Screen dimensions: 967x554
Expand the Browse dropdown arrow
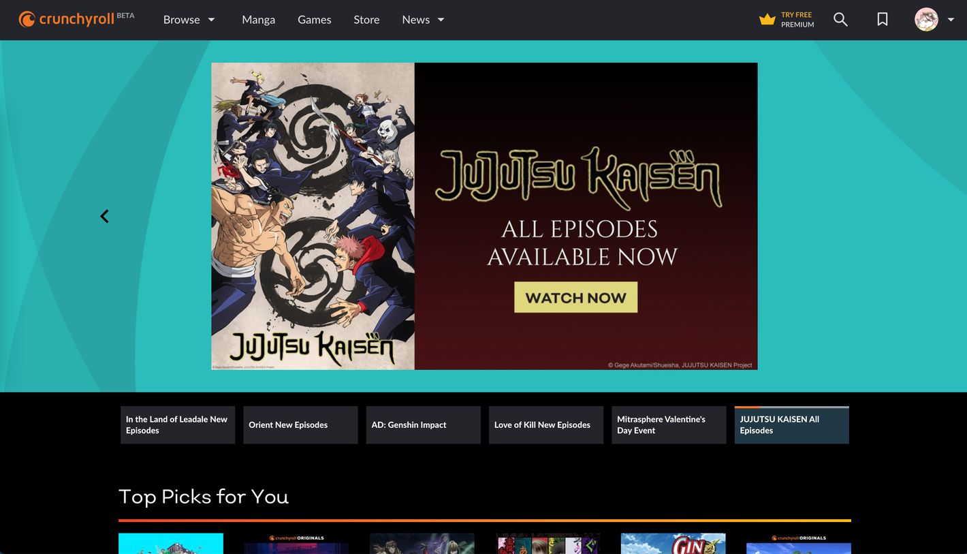(x=211, y=20)
